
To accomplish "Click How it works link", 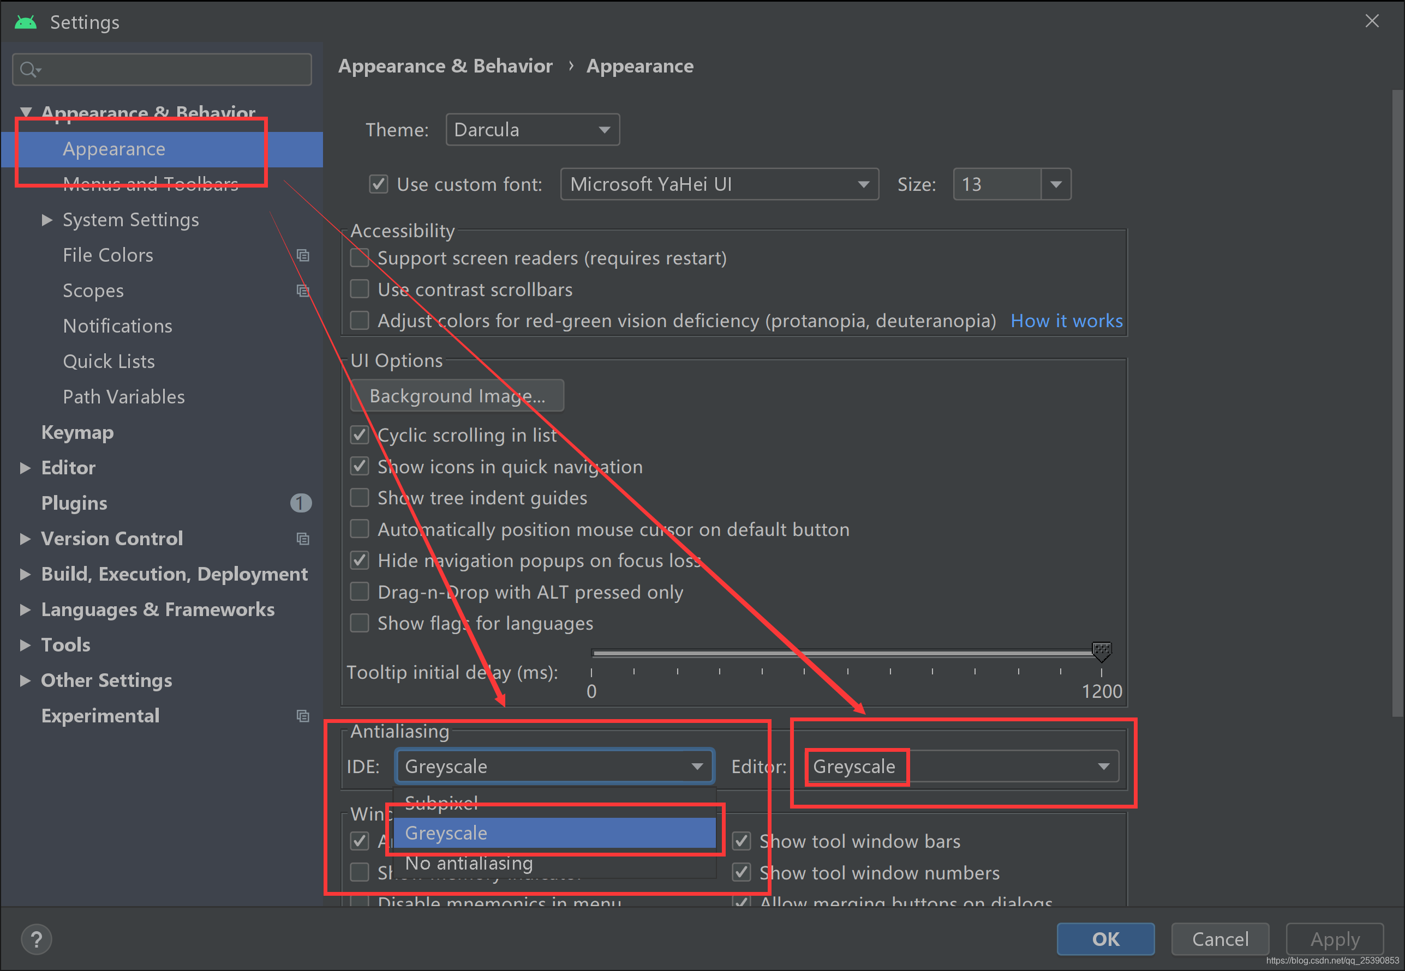I will [1068, 320].
